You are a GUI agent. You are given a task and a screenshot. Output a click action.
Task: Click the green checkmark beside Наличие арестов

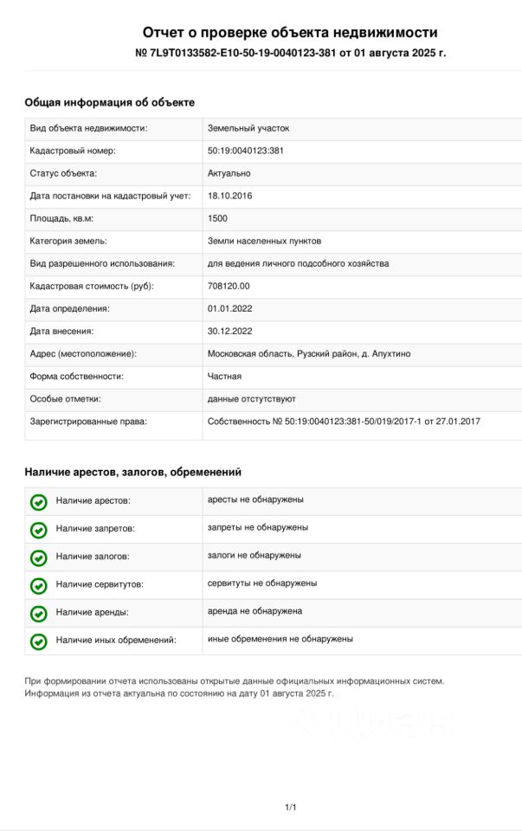38,502
